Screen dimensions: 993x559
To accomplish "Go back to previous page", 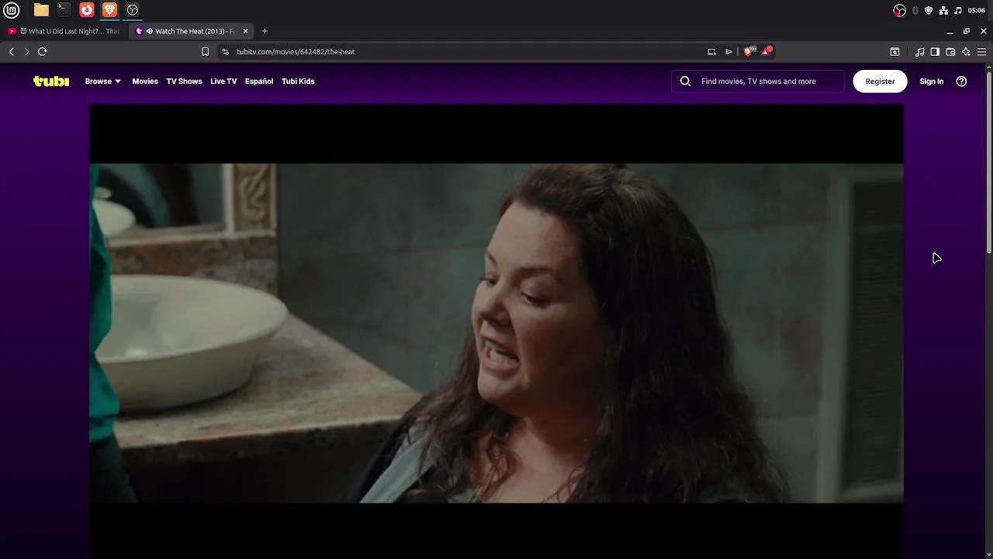I will 12,51.
